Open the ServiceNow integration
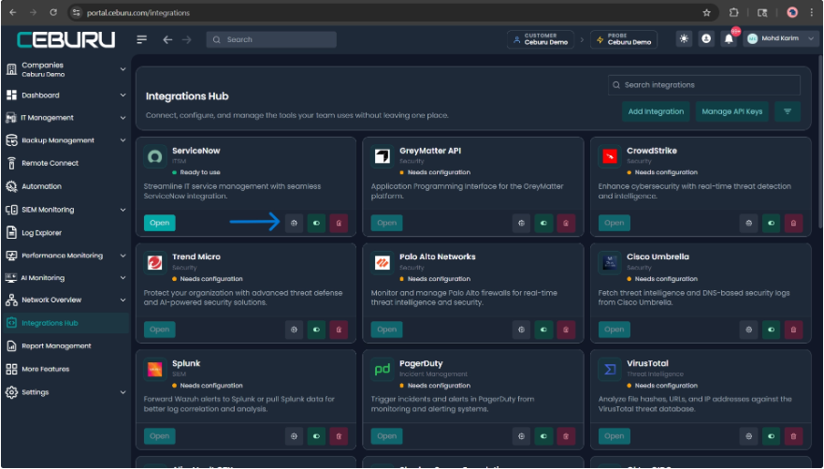 pyautogui.click(x=159, y=223)
